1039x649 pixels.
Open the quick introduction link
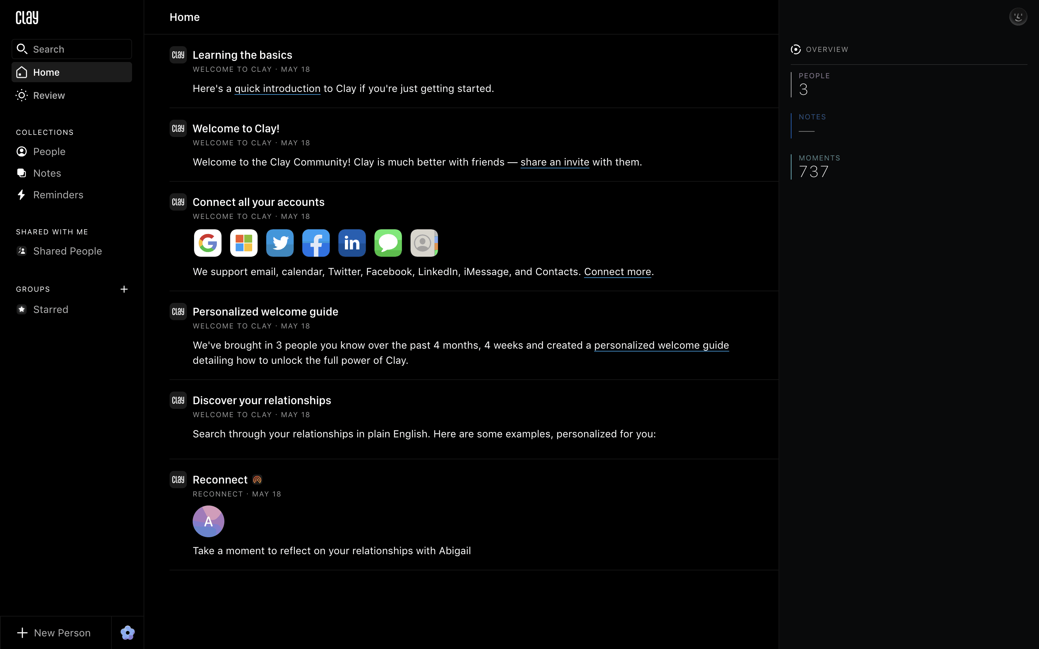277,88
